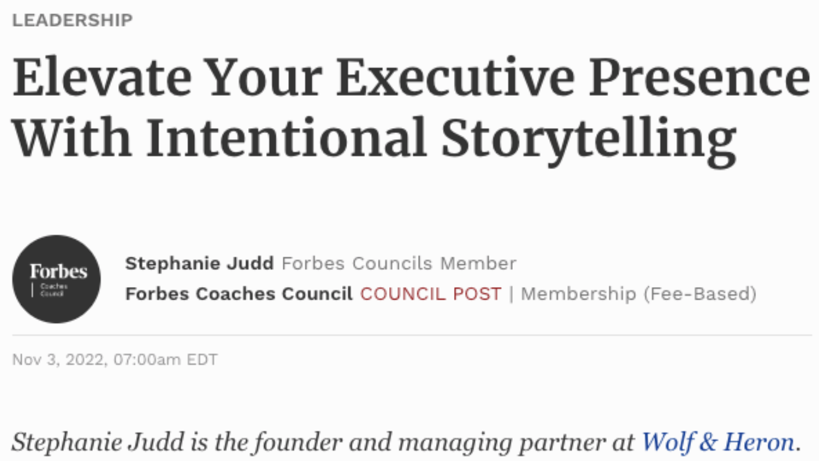Follow the Wolf & Heron hyperlink
819x461 pixels.
pos(718,442)
